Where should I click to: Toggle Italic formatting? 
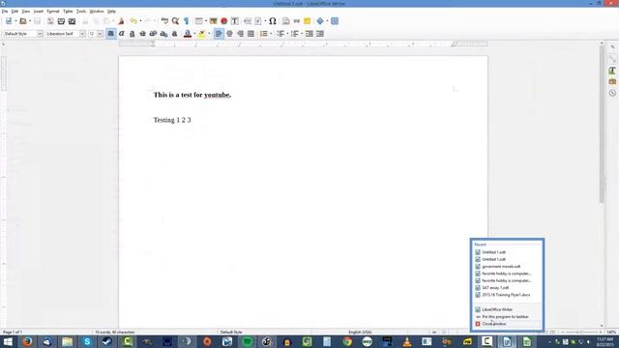(x=122, y=34)
